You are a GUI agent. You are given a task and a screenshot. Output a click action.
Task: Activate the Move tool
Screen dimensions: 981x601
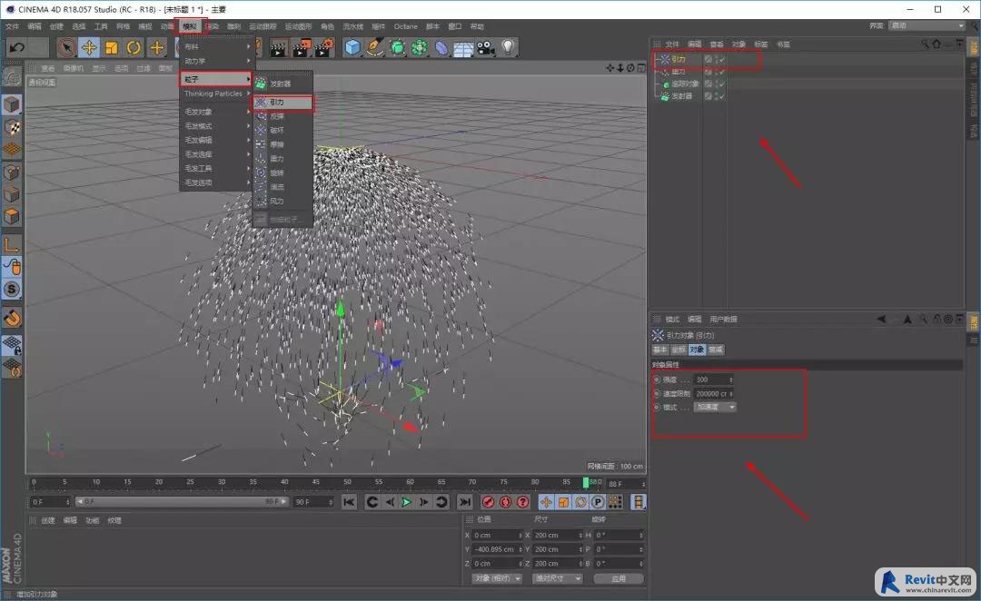point(89,47)
